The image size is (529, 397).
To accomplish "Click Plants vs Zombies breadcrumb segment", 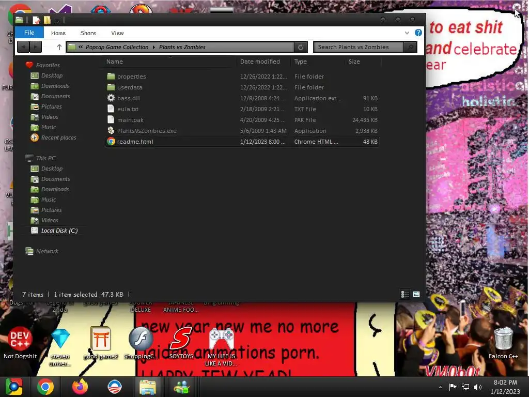I will tap(182, 47).
